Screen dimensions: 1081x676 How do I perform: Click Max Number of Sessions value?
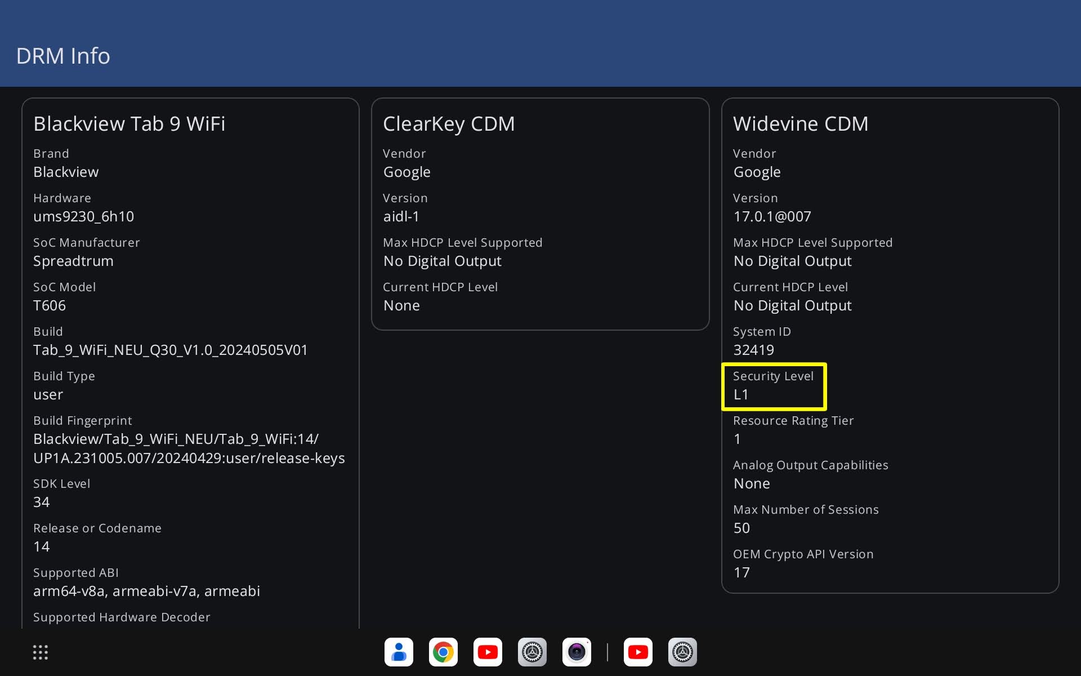click(x=741, y=528)
